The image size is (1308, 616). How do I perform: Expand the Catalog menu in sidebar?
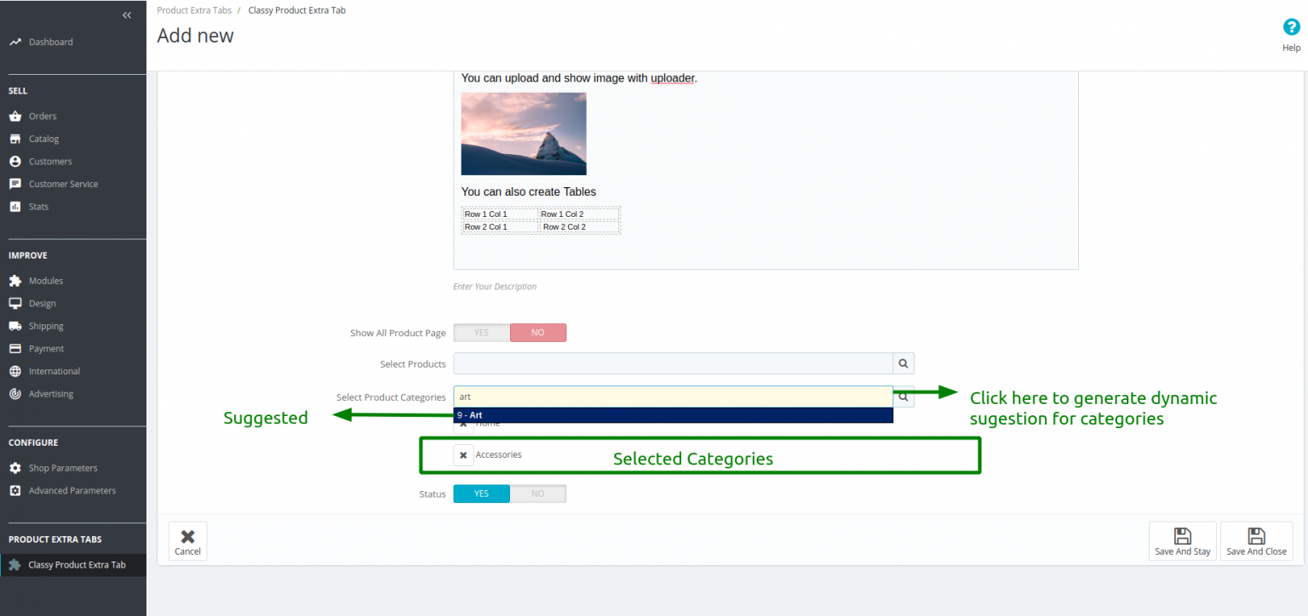pyautogui.click(x=43, y=139)
